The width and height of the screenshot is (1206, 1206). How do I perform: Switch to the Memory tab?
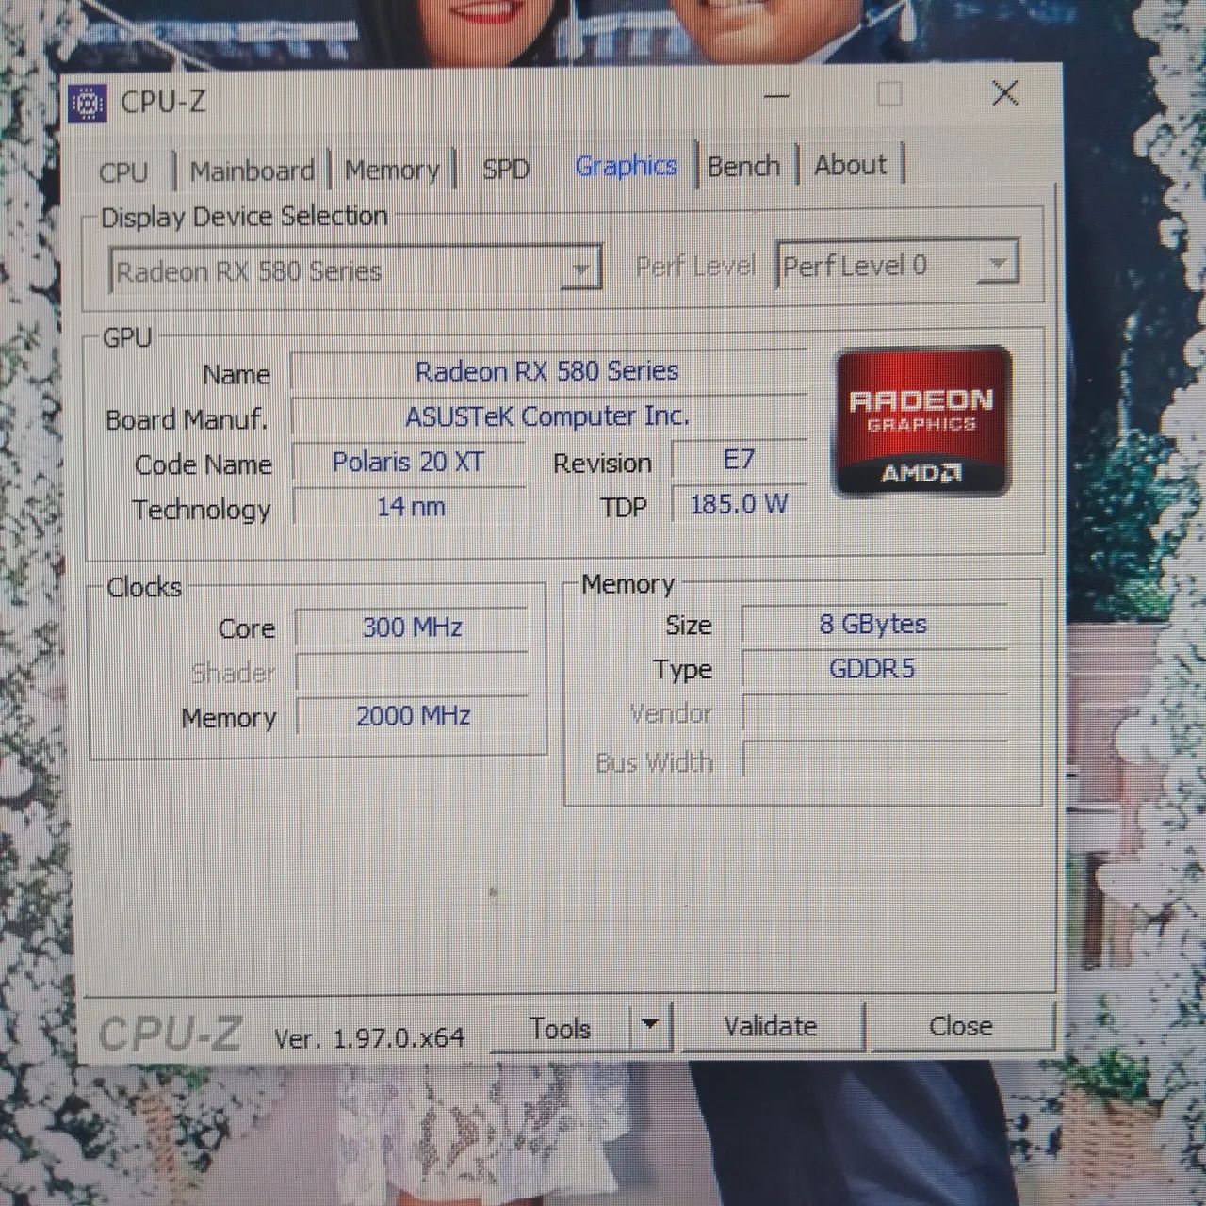(x=392, y=170)
